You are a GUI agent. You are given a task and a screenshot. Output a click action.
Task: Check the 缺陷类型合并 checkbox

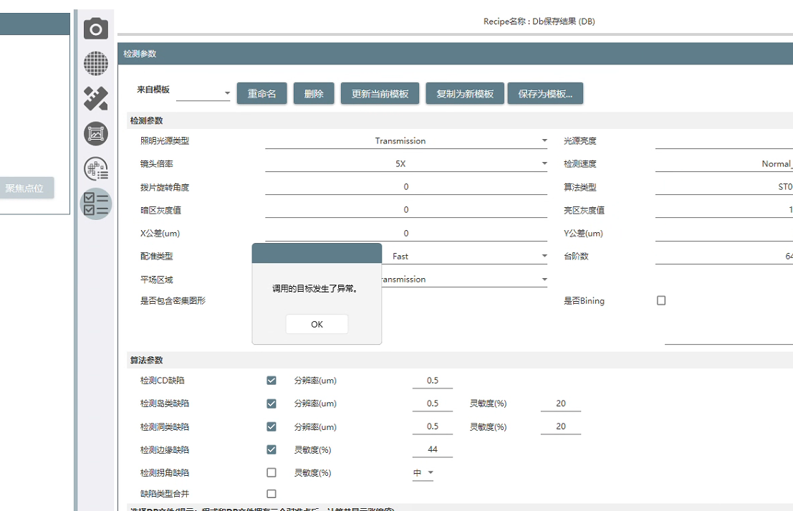pos(271,494)
